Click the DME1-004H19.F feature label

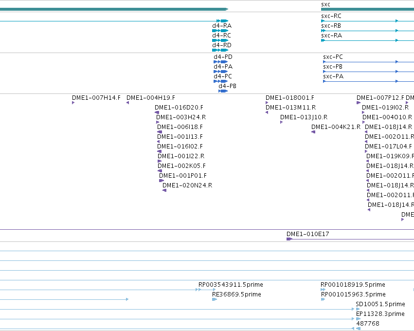(x=151, y=98)
